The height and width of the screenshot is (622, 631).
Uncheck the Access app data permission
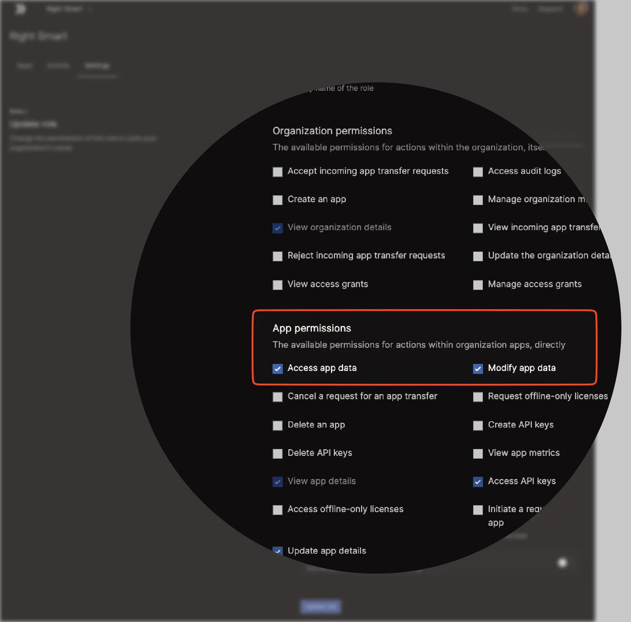(x=278, y=368)
